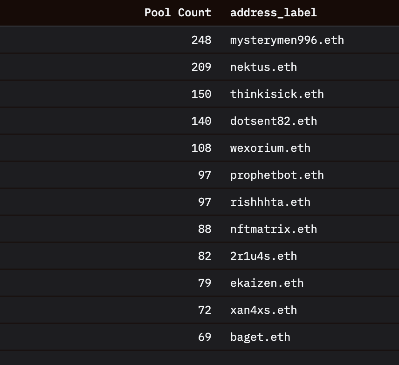Viewport: 399px width, 365px height.
Task: Select the pool count cell showing 248
Action: (x=201, y=40)
